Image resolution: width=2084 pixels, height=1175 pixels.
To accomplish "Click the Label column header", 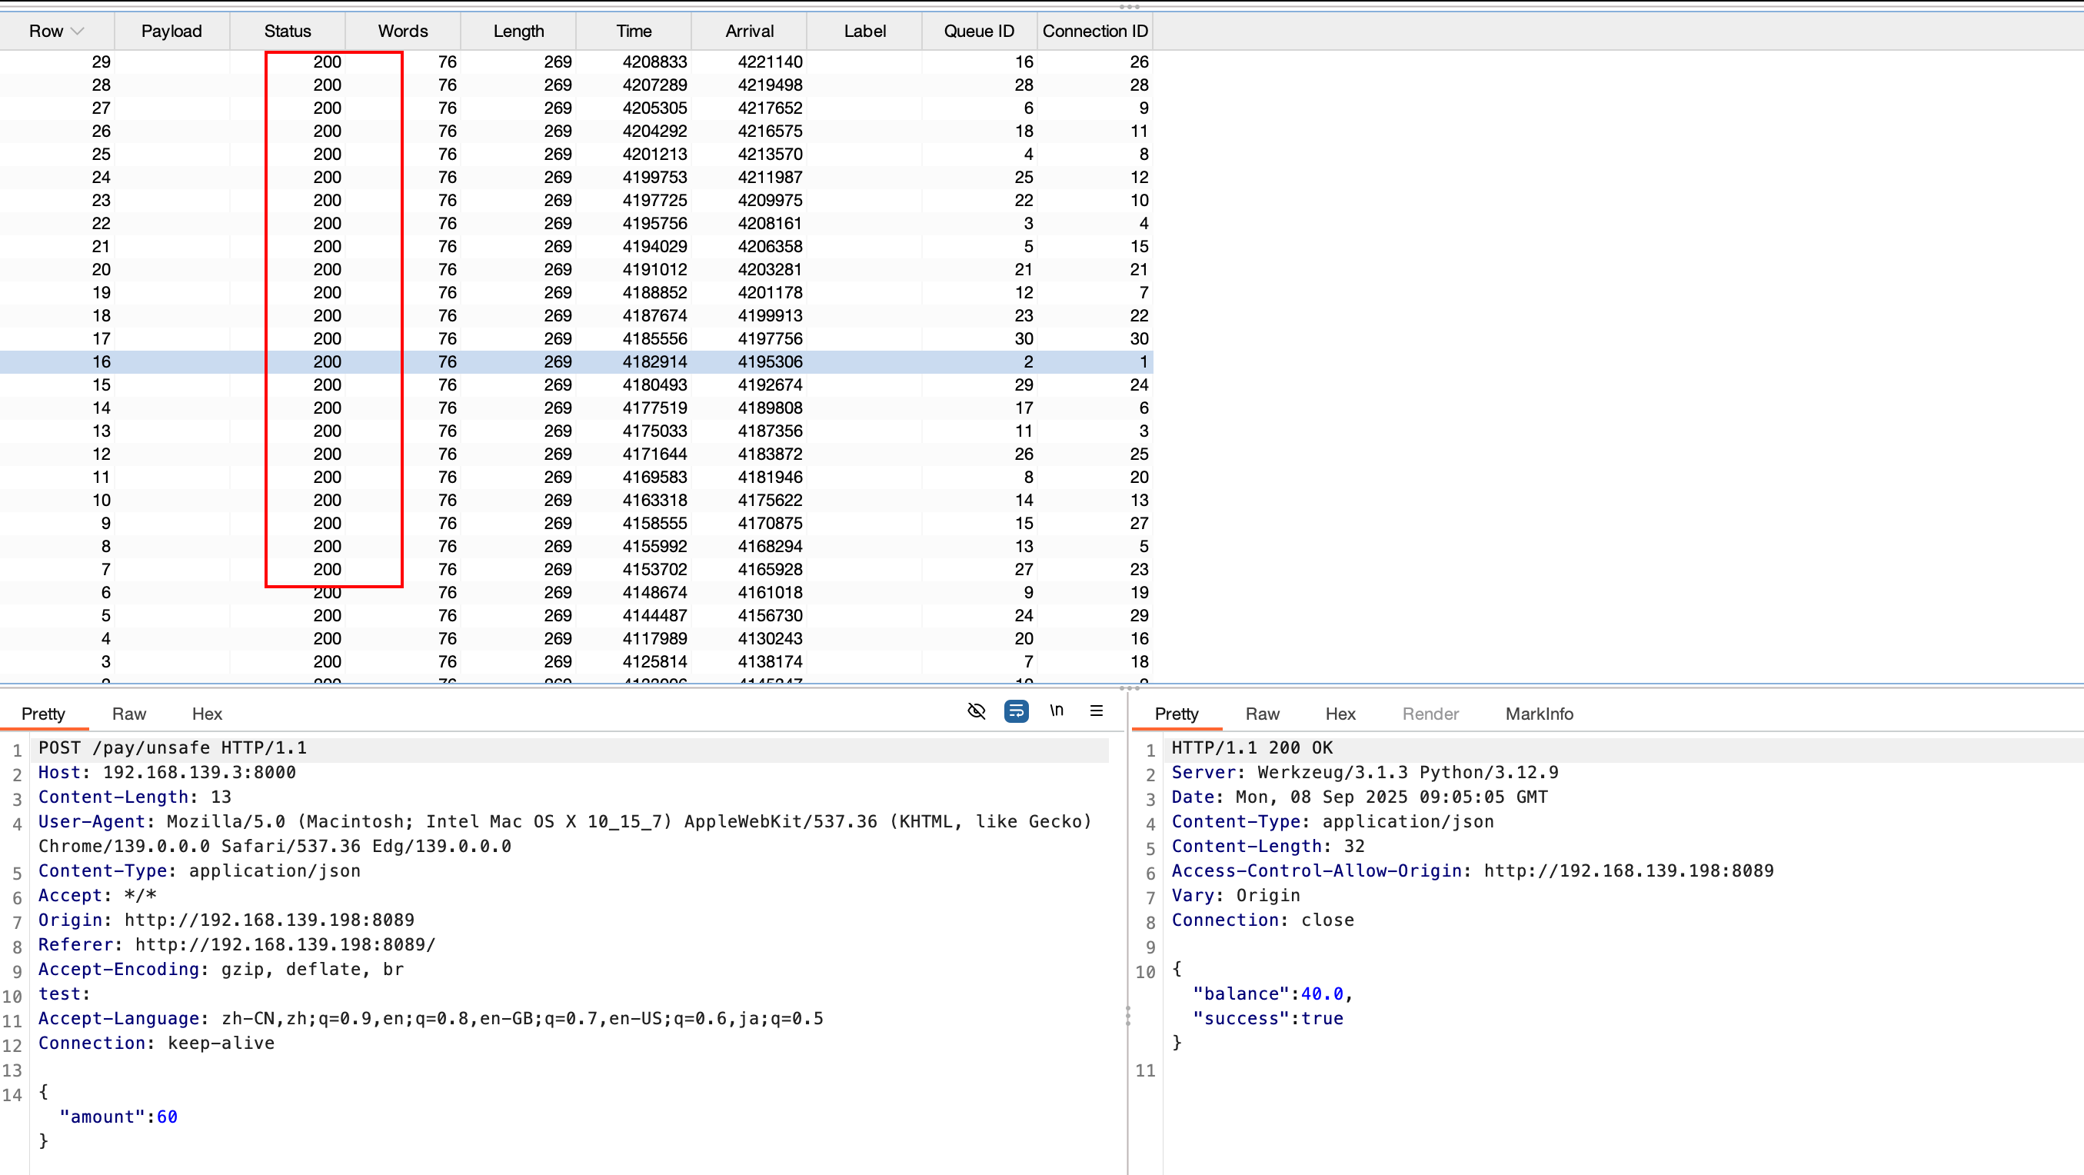I will tap(865, 32).
